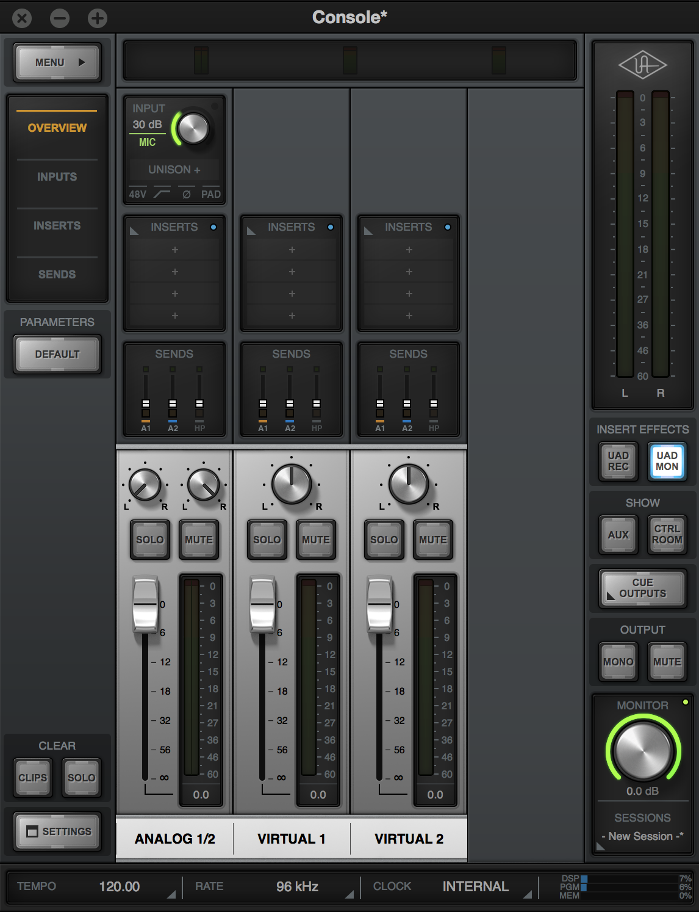Viewport: 699px width, 912px height.
Task: Open the Settings panel icon
Action: click(x=57, y=831)
